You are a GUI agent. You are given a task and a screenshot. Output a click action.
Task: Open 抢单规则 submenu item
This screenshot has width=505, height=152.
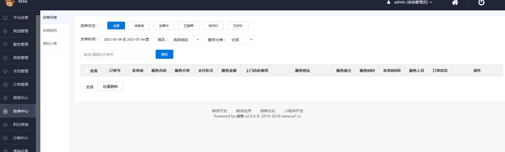coord(55,30)
